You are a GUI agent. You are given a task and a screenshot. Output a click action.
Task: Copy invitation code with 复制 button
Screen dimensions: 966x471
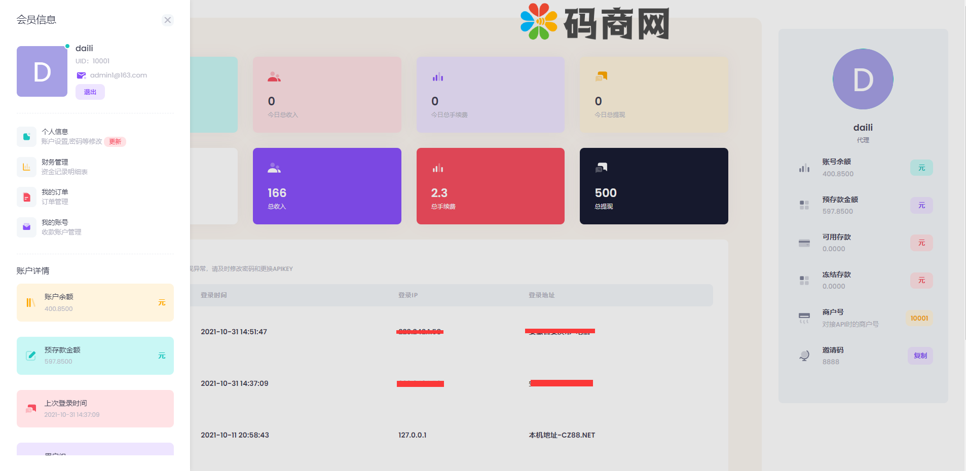coord(920,356)
